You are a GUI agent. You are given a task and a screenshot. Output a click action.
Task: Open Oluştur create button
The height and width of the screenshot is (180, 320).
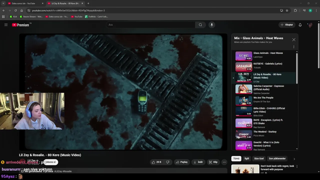pos(286,25)
